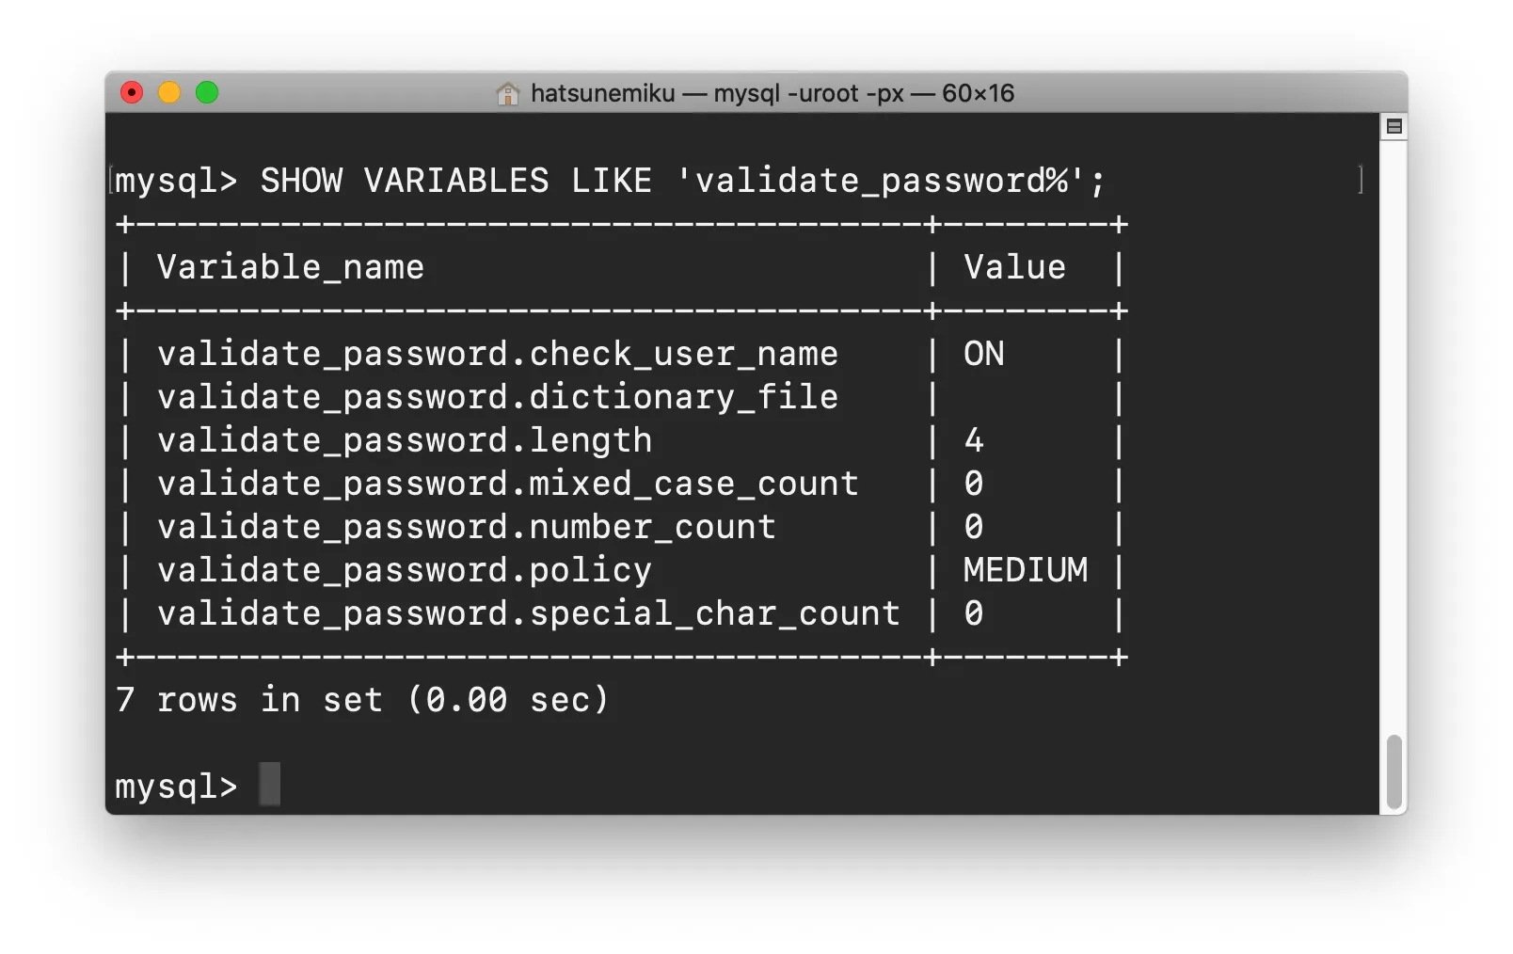Image resolution: width=1513 pixels, height=954 pixels.
Task: Click validate_password.special_char_count text
Action: coord(529,613)
